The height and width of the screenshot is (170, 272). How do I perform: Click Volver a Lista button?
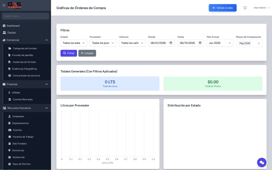point(223,8)
